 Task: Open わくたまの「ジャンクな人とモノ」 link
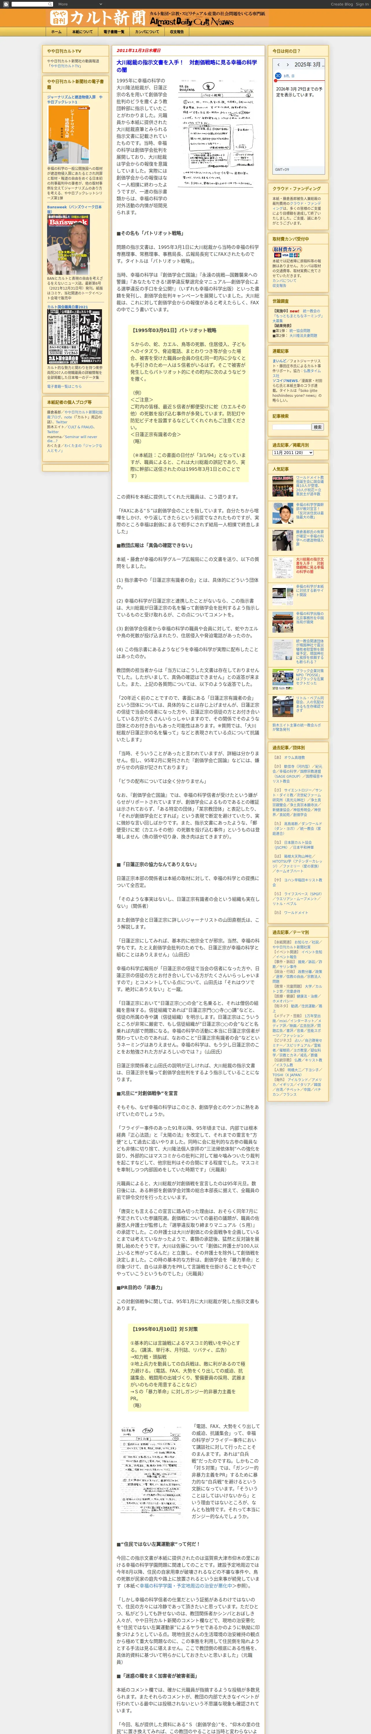(x=75, y=448)
